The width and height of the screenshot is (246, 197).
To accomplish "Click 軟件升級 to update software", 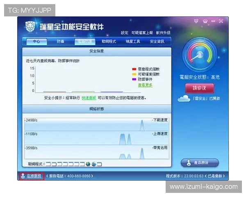I will 163,33.
